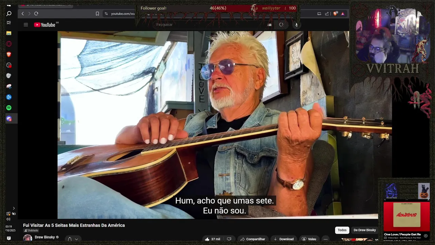
Task: Open site settings icon in address bar
Action: point(106,14)
